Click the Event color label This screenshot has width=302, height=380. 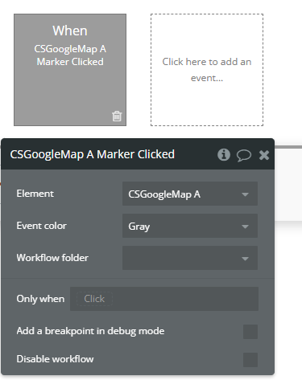click(42, 226)
